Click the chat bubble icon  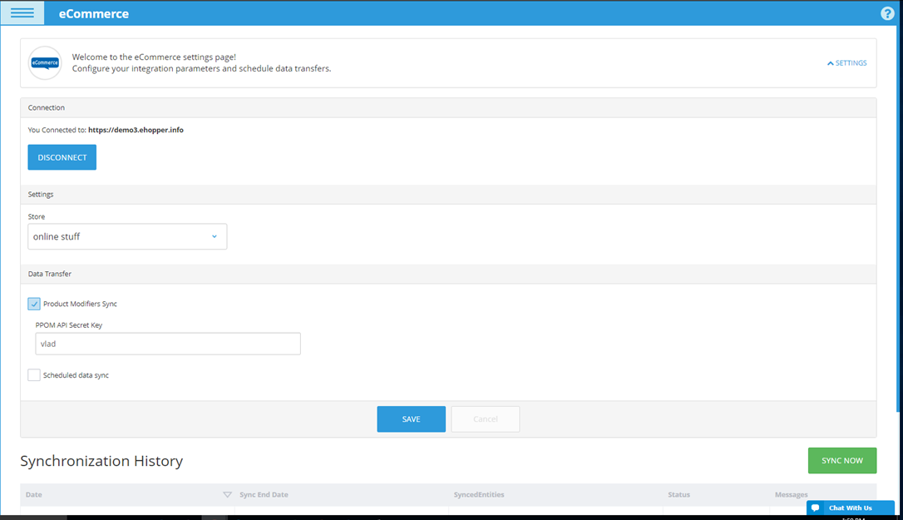816,508
